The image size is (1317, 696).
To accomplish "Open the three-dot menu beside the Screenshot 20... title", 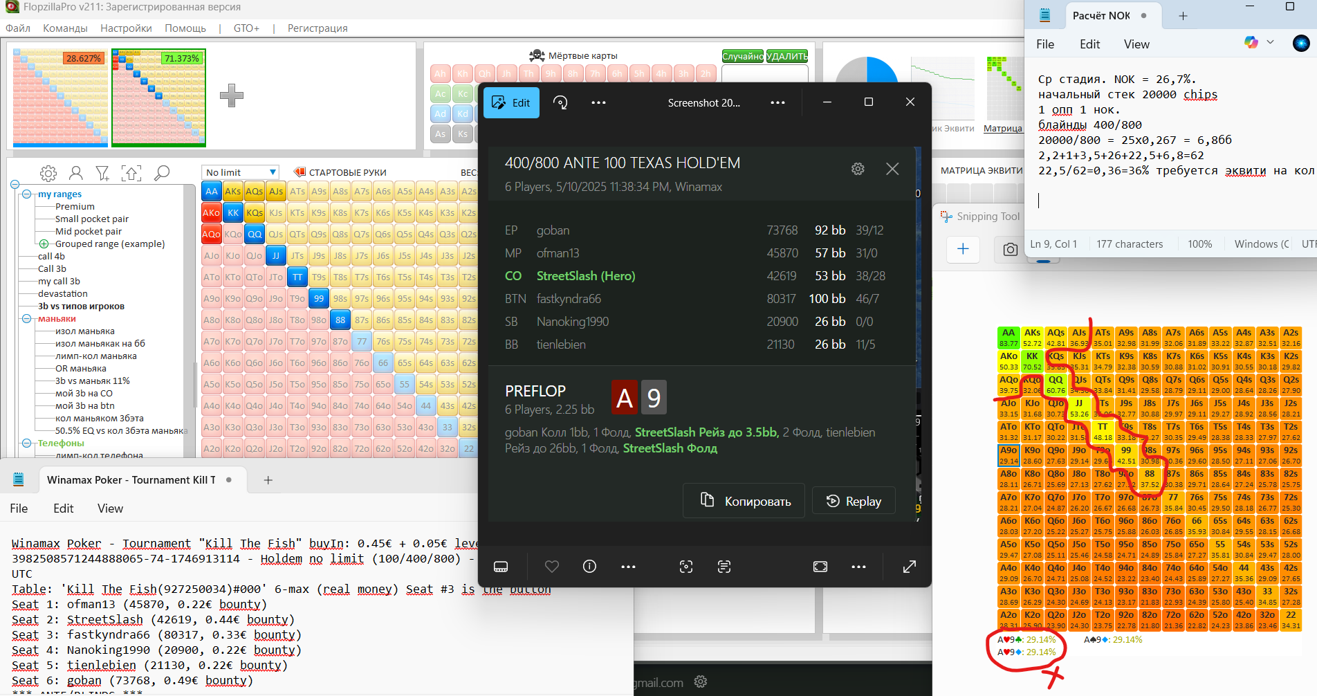I will pyautogui.click(x=778, y=102).
